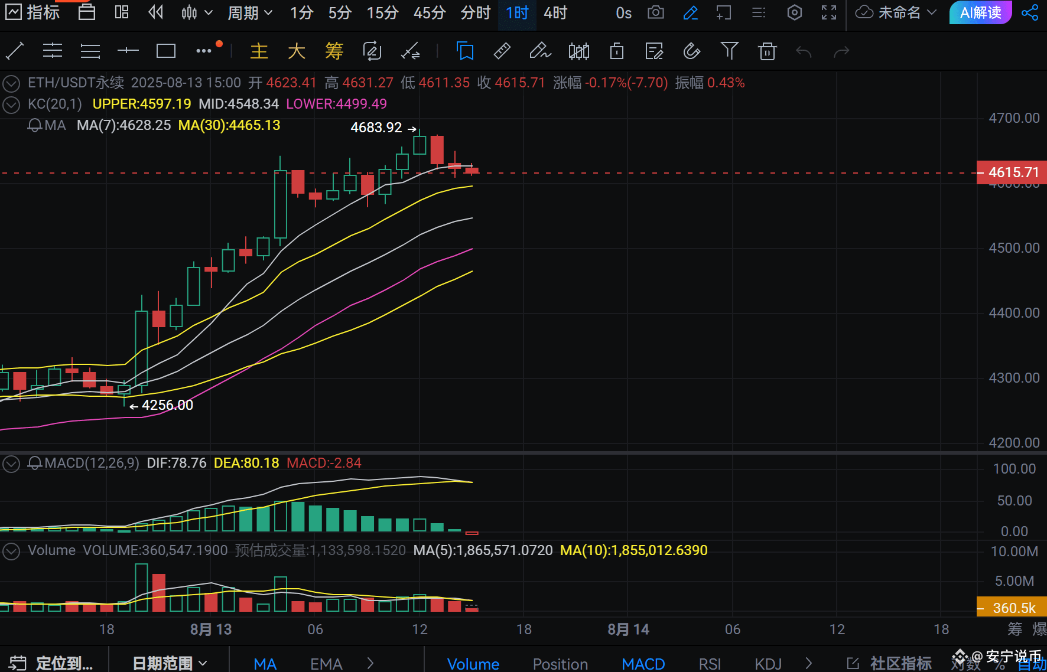Select the 4时 timeframe
This screenshot has width=1047, height=672.
coord(555,12)
